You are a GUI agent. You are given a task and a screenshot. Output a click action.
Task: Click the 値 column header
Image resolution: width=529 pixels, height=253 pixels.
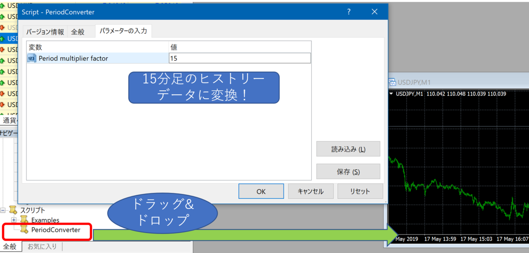[240, 47]
